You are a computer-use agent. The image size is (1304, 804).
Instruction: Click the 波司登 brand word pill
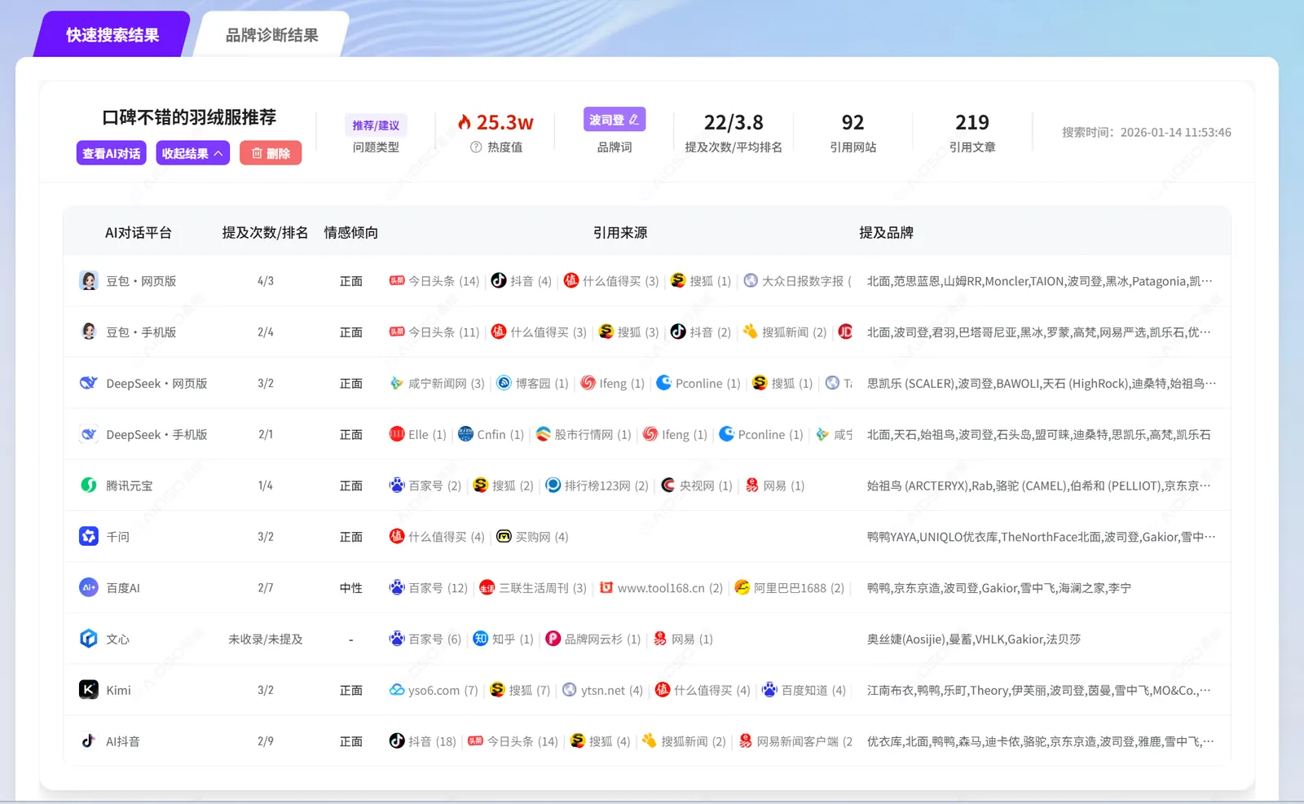[614, 119]
